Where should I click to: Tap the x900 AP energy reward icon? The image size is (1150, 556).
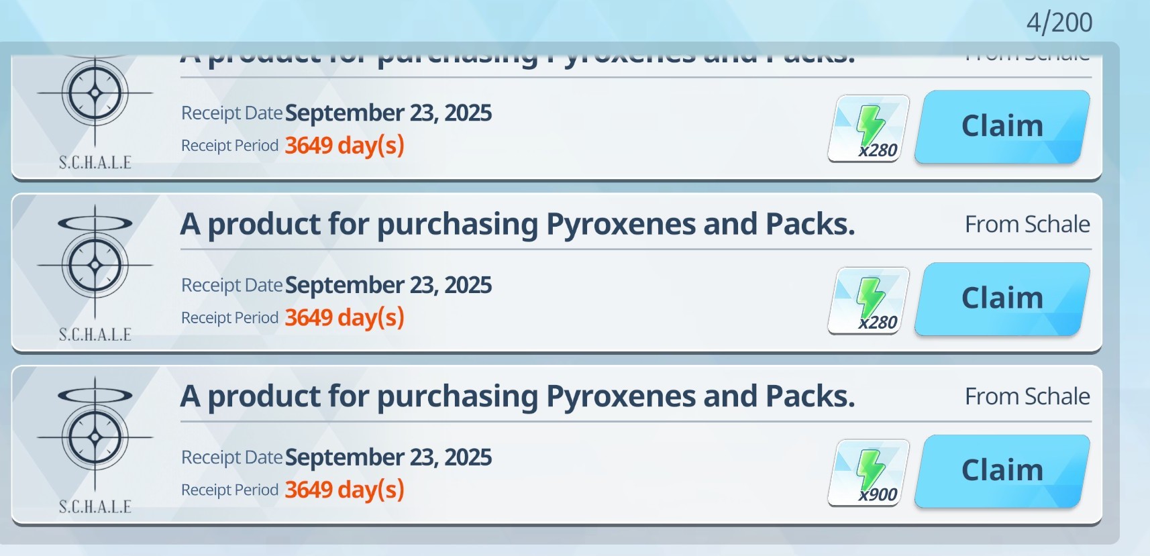tap(868, 473)
